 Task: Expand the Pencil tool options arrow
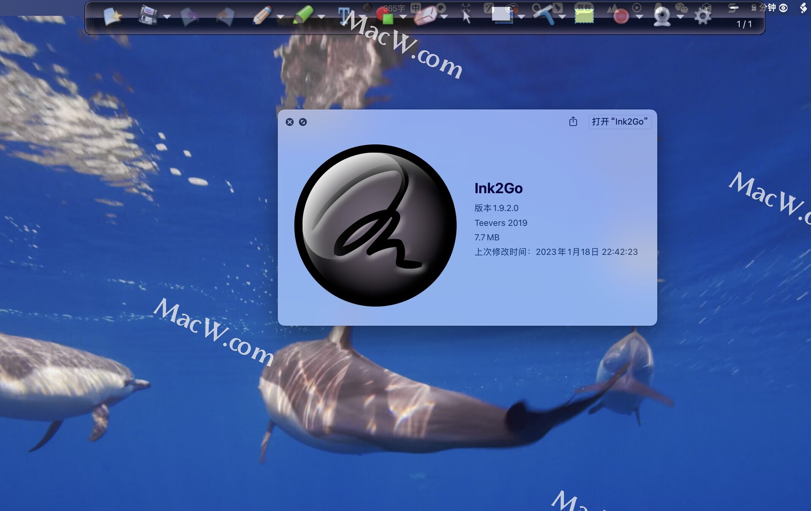coord(281,17)
